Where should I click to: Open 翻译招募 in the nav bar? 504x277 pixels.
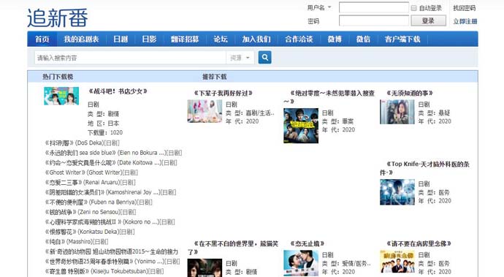pos(185,39)
